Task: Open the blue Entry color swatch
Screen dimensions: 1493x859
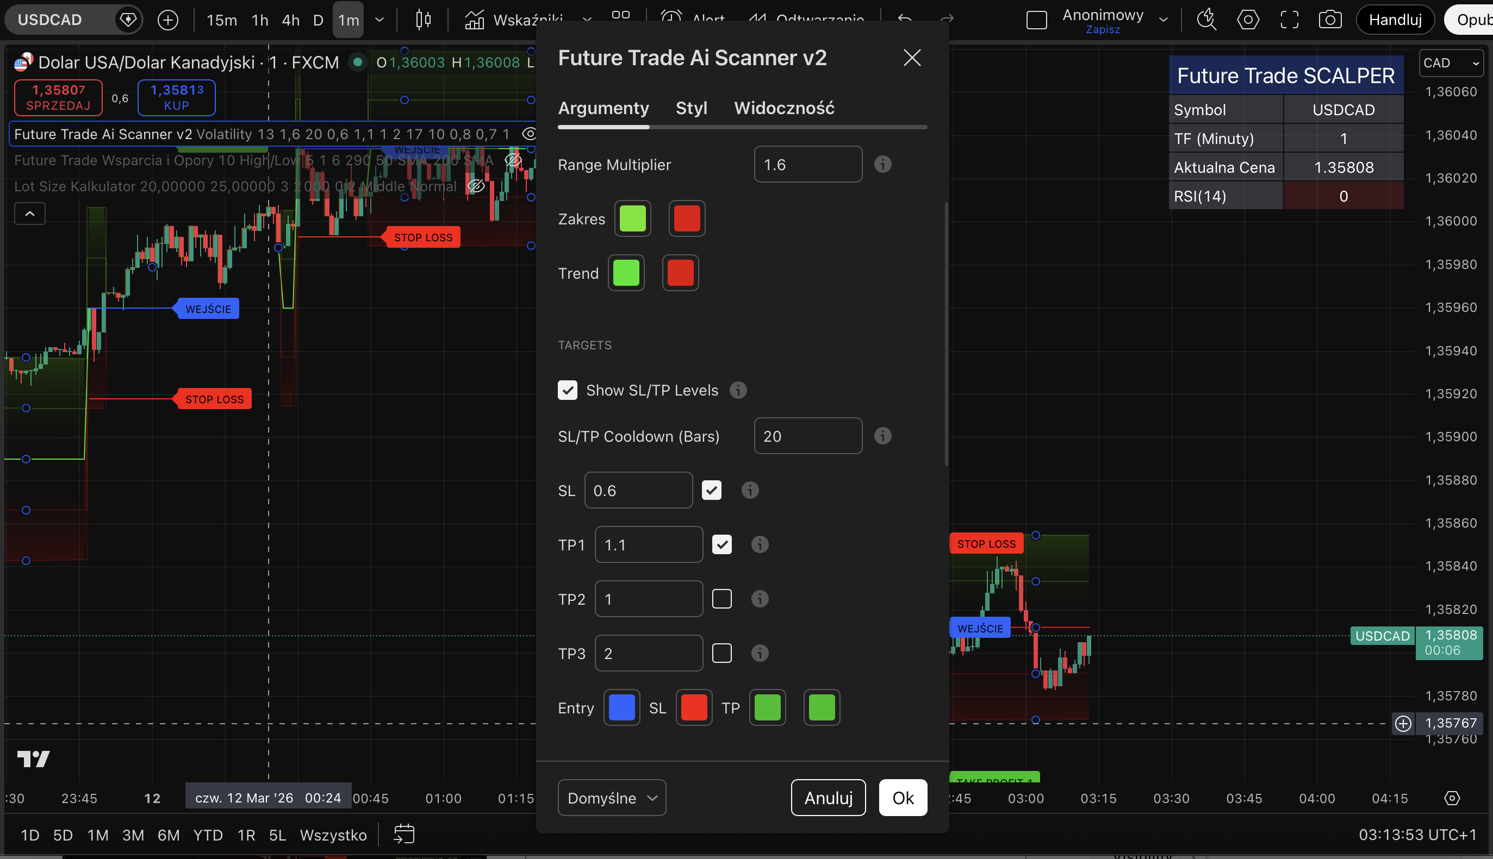Action: [621, 707]
